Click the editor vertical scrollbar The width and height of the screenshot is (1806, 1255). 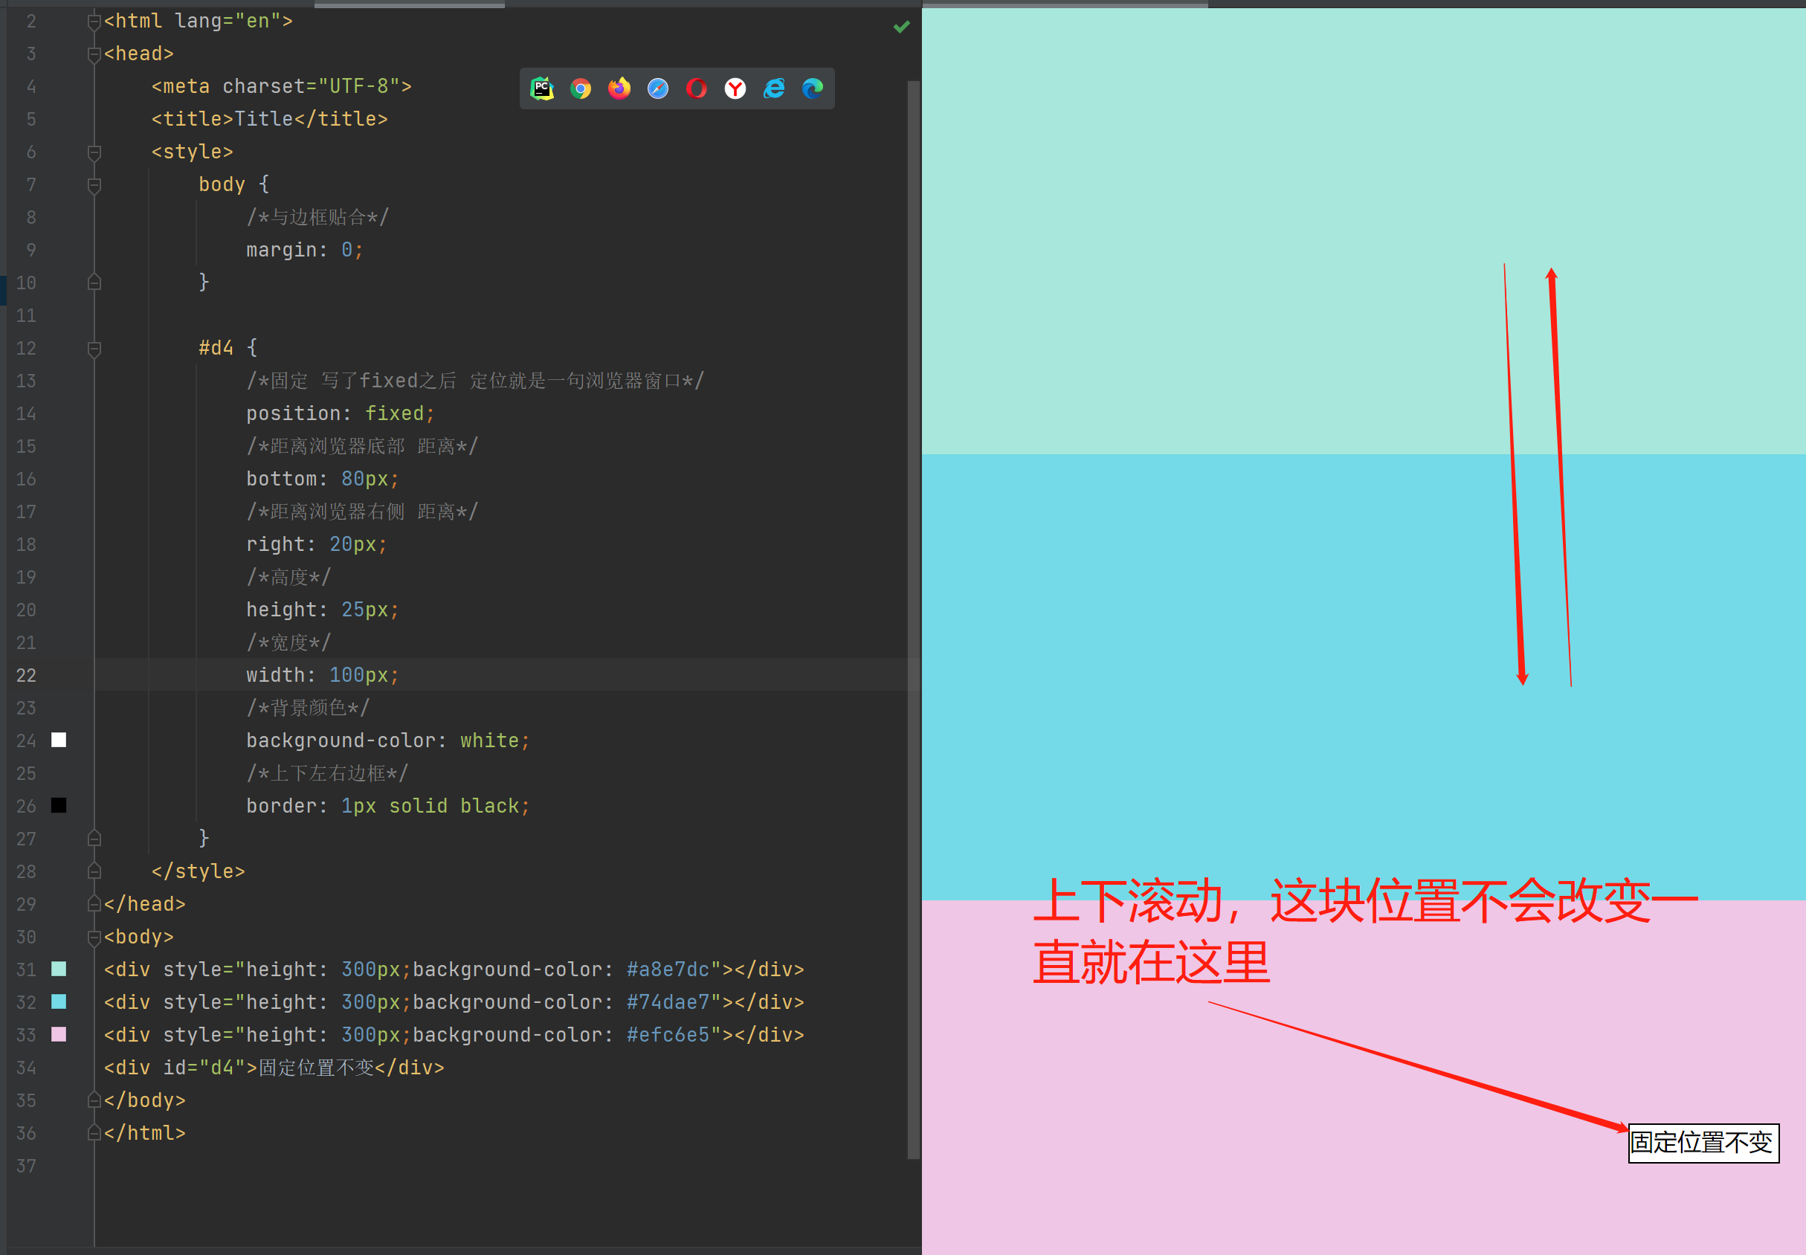[913, 619]
